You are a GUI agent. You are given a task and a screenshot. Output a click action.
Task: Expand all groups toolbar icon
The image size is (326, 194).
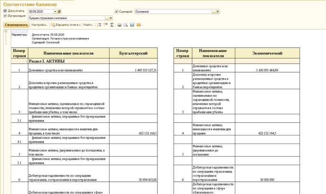[99, 25]
